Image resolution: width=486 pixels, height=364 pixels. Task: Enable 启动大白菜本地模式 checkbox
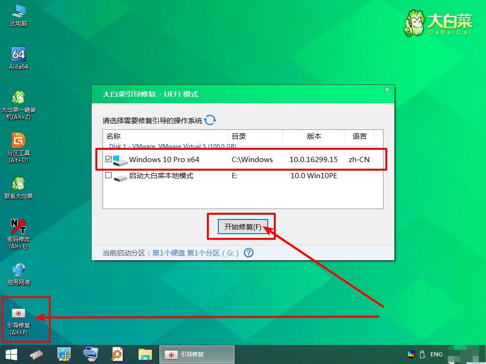coord(108,176)
